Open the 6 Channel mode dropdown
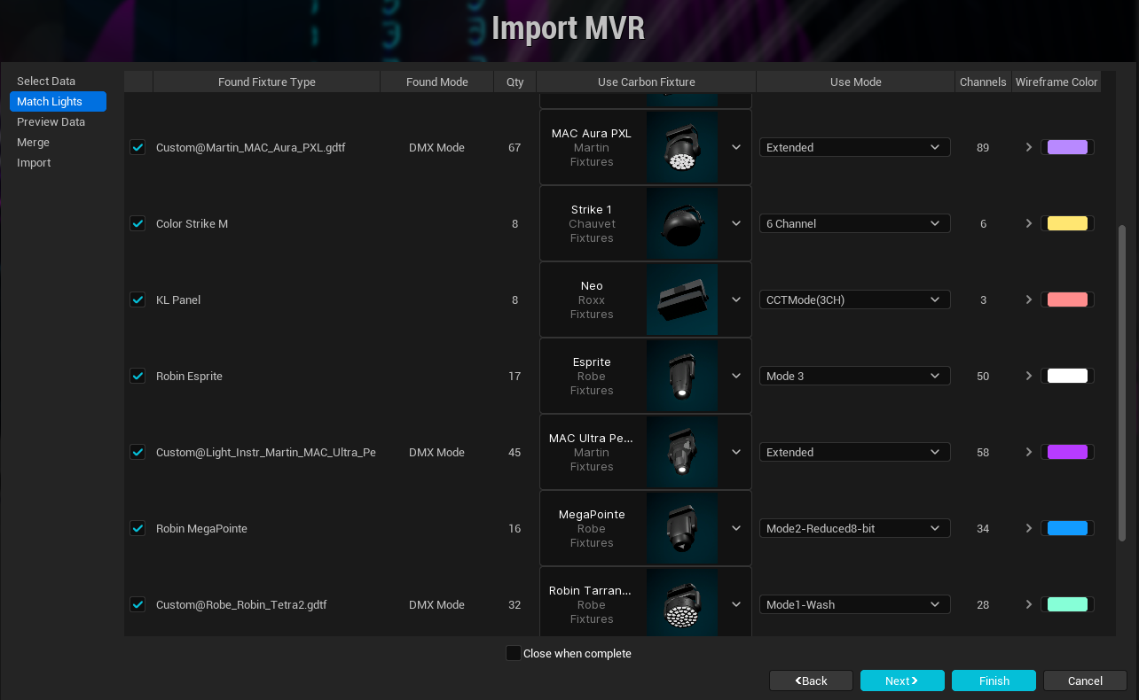The width and height of the screenshot is (1139, 700). click(854, 223)
